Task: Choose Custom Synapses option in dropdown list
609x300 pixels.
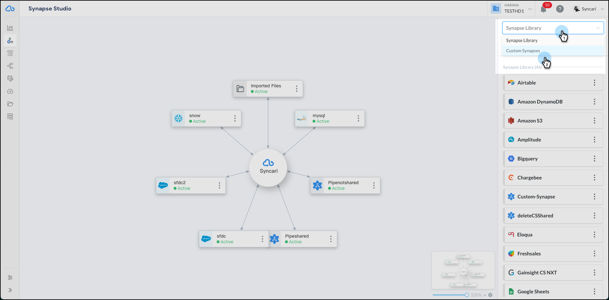Action: pos(553,51)
